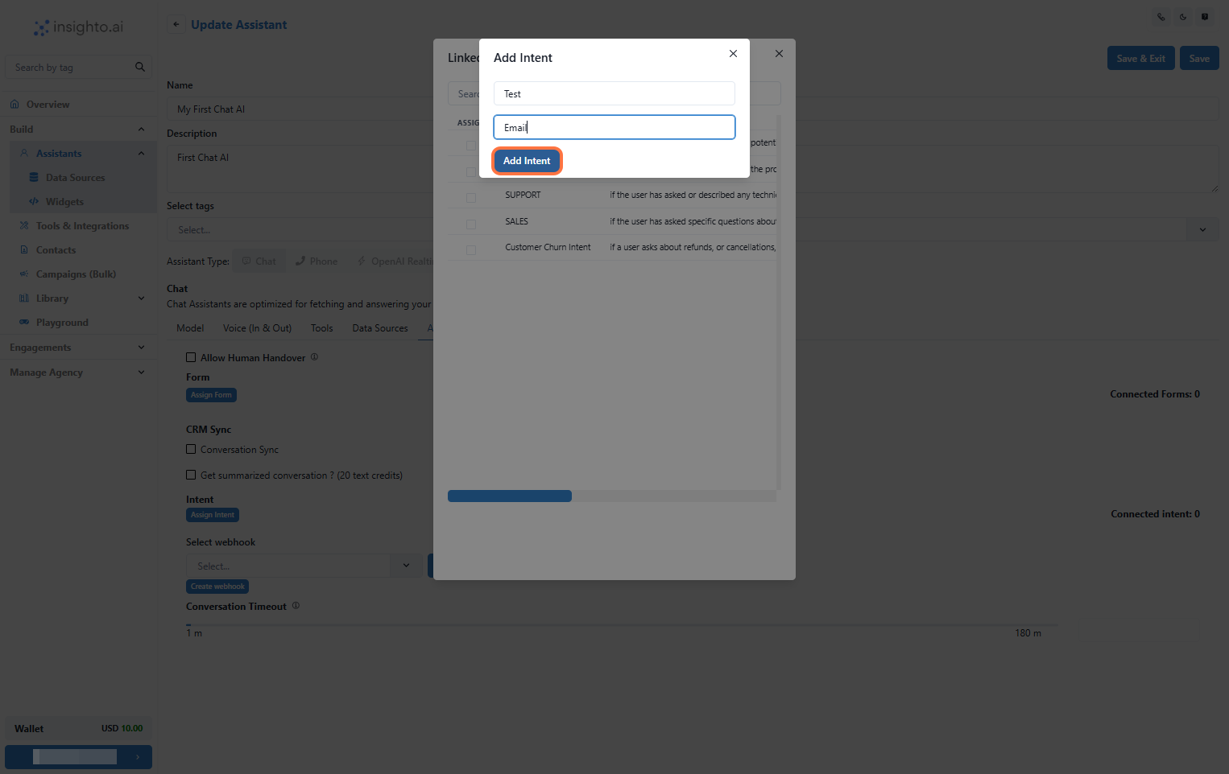Click the Data Sources database icon
1229x774 pixels.
34,177
